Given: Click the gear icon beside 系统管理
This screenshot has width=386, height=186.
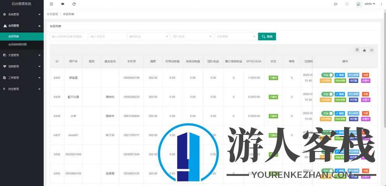Looking at the screenshot, I should (4, 14).
